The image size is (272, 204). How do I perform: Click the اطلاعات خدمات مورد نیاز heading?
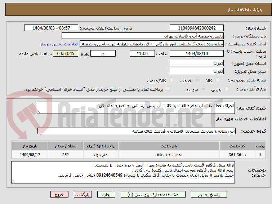click(x=241, y=119)
